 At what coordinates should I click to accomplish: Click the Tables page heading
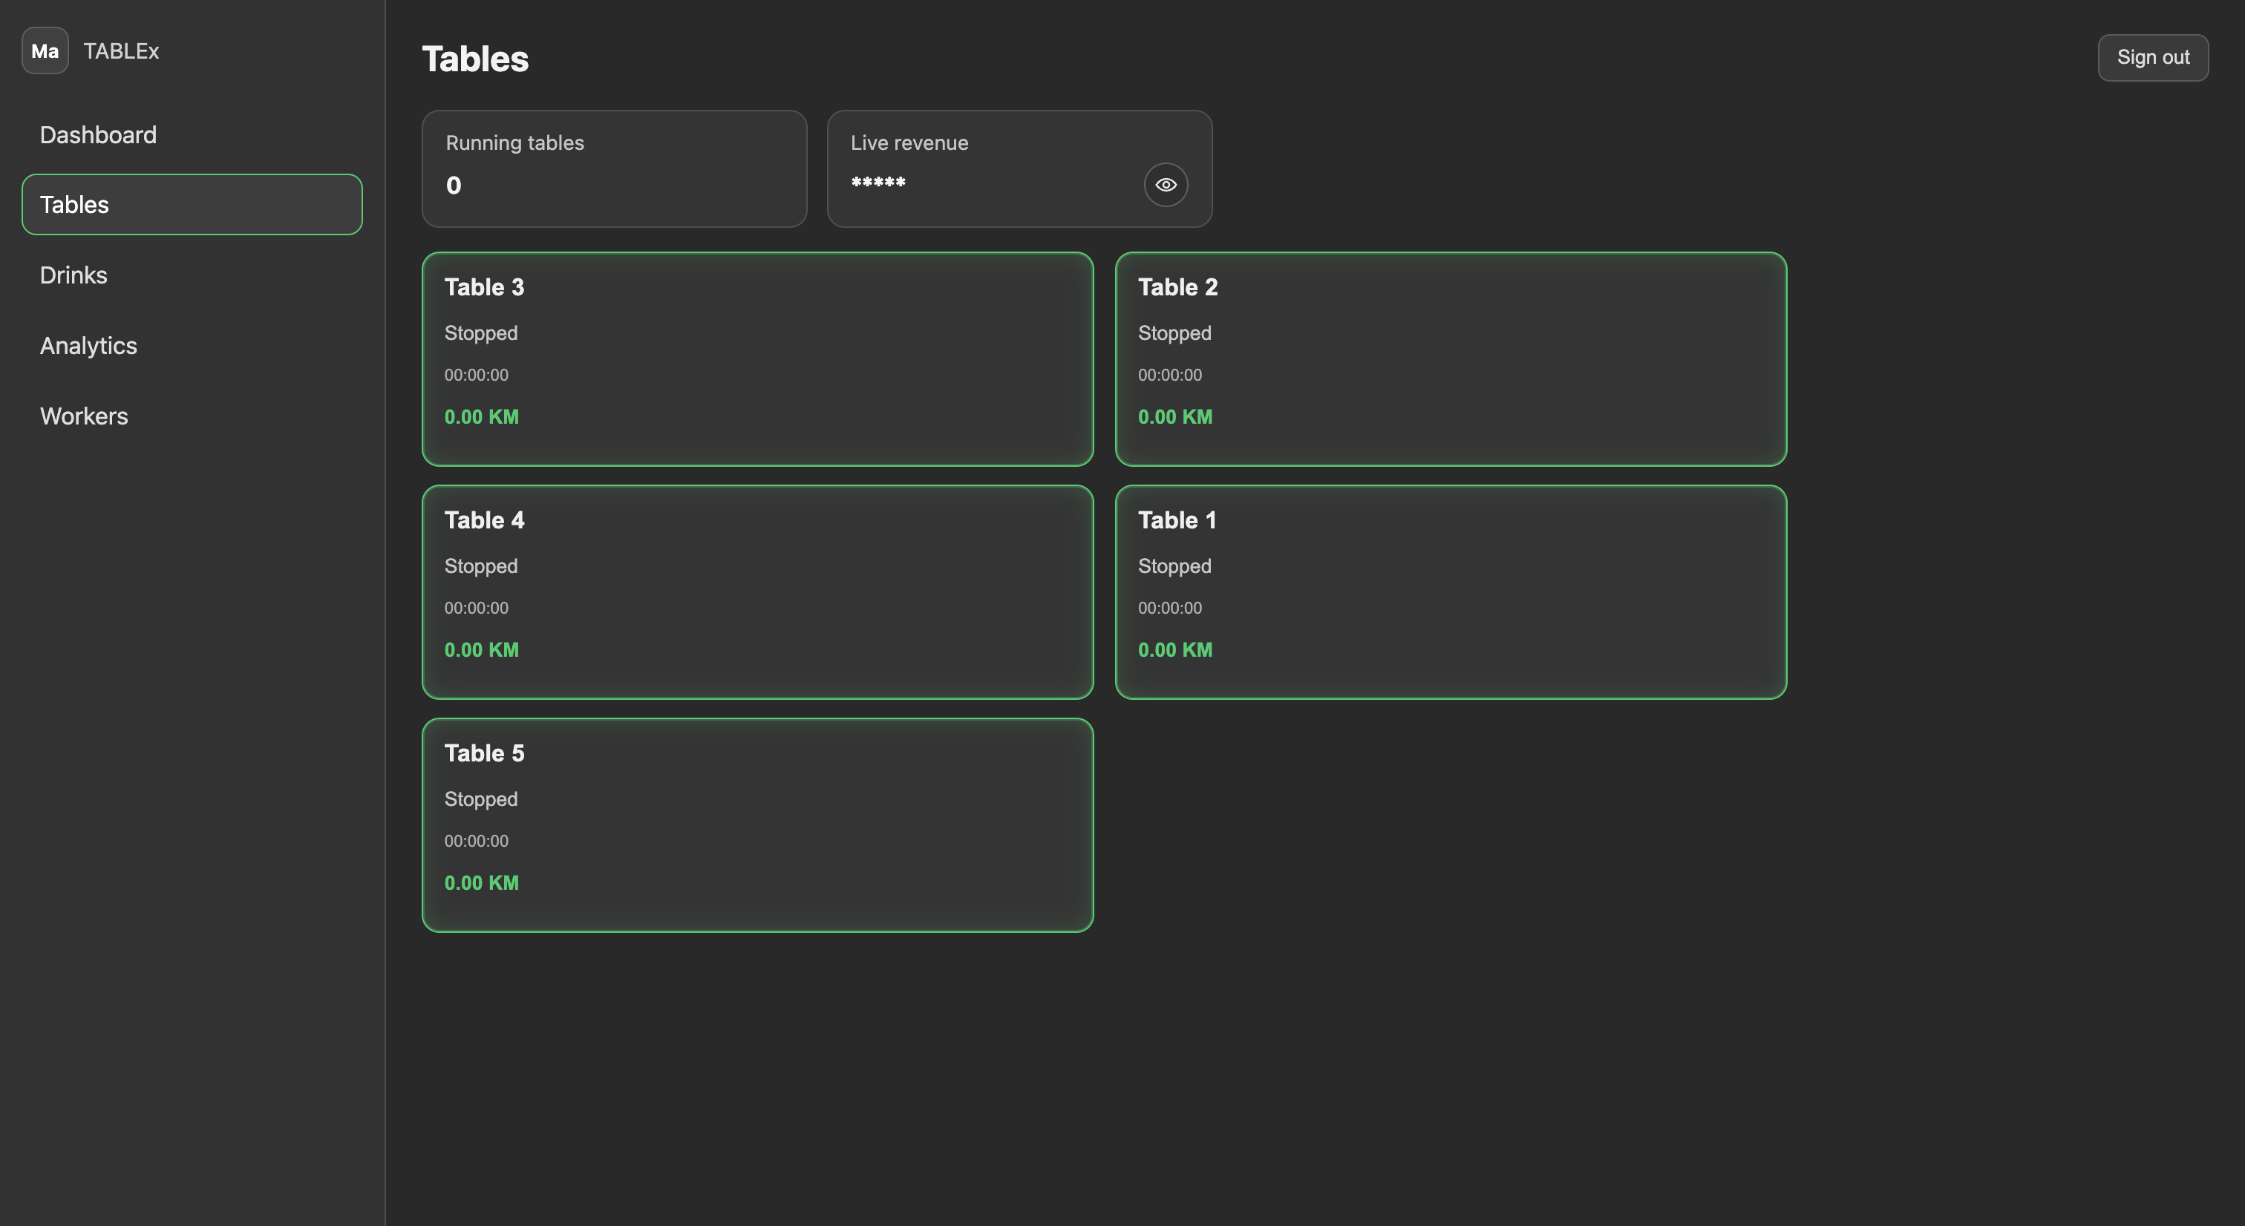point(475,59)
